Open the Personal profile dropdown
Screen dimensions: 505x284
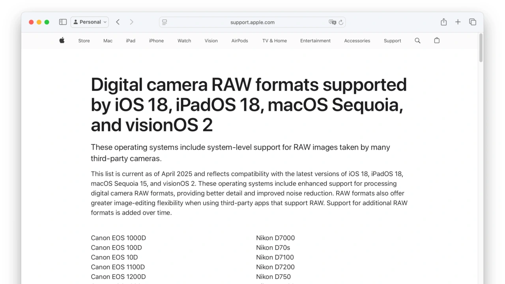click(90, 22)
